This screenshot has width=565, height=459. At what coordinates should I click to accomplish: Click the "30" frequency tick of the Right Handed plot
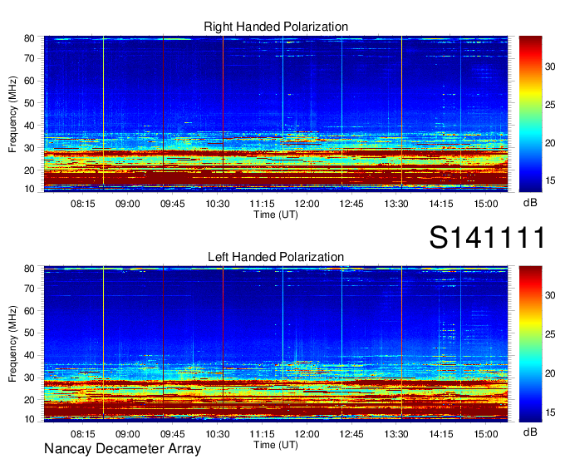[29, 148]
